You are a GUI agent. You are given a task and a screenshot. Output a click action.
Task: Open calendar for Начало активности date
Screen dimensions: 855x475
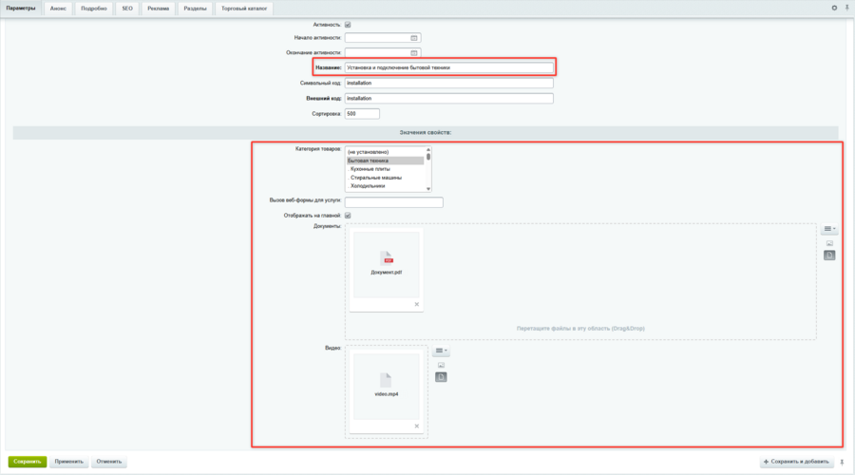414,38
